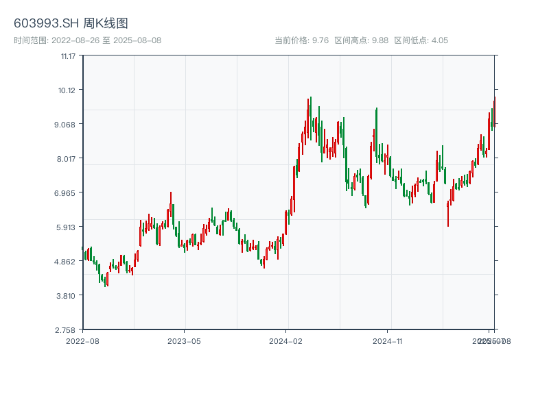549x411 pixels.
Task: Click the current price value 当前价格: 9.76
Action: pyautogui.click(x=301, y=40)
